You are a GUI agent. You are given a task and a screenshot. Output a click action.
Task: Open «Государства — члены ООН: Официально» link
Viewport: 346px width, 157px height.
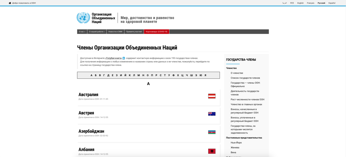click(245, 85)
